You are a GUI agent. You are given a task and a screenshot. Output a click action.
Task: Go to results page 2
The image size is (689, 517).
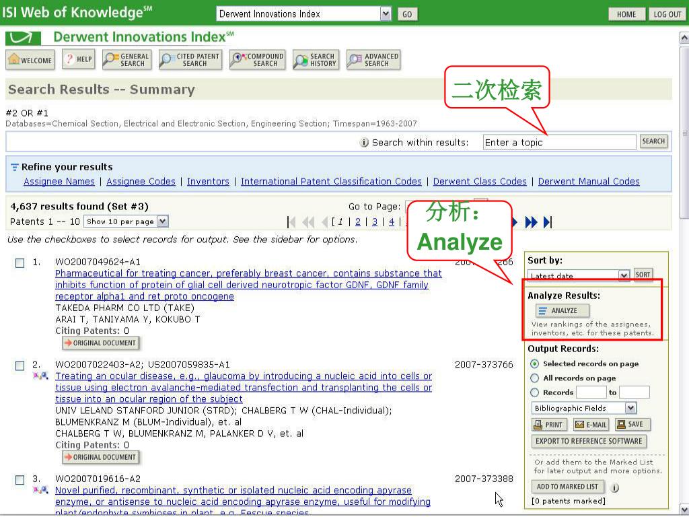pyautogui.click(x=358, y=222)
